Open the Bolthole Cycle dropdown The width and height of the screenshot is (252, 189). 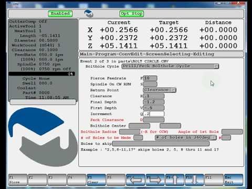(170, 66)
